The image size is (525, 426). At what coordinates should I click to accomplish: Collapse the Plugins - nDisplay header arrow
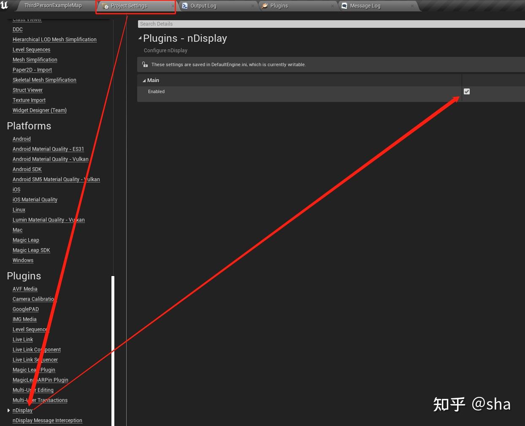click(x=140, y=38)
